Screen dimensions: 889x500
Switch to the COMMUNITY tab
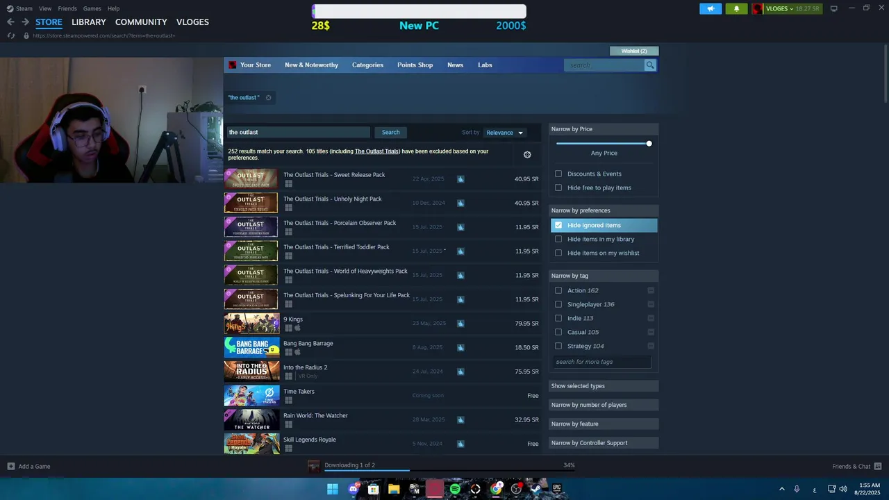coord(141,22)
